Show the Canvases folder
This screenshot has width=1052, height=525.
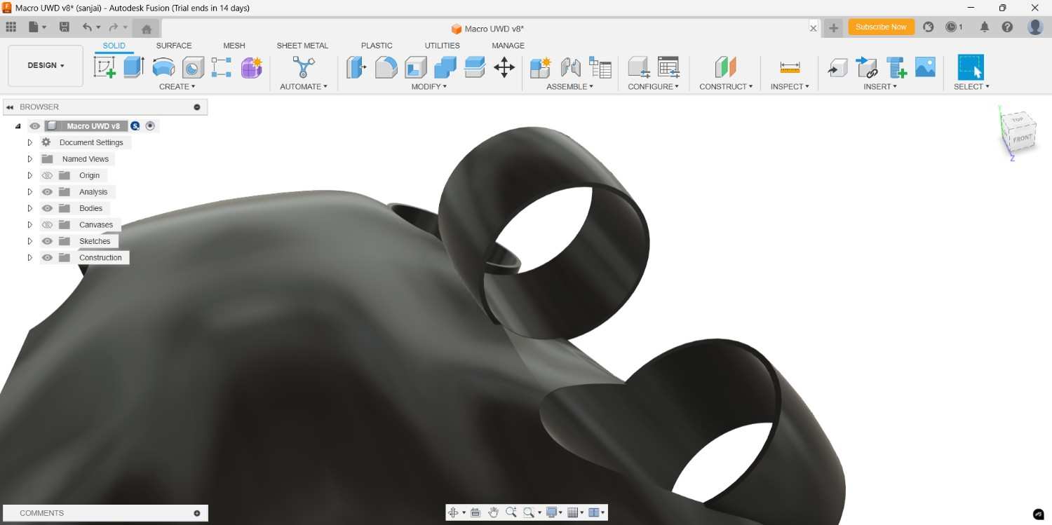pos(47,225)
